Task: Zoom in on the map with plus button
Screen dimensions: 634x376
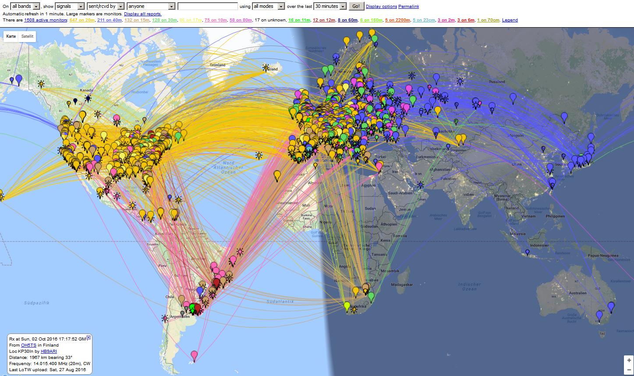Action: pos(629,360)
